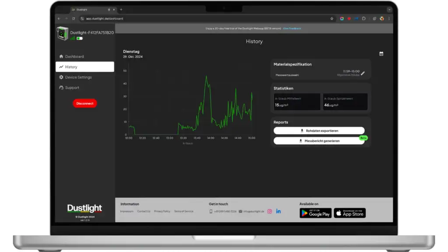Viewport: 448px width, 252px height.
Task: Click the Dustlight logo in the sidebar
Action: (x=84, y=209)
